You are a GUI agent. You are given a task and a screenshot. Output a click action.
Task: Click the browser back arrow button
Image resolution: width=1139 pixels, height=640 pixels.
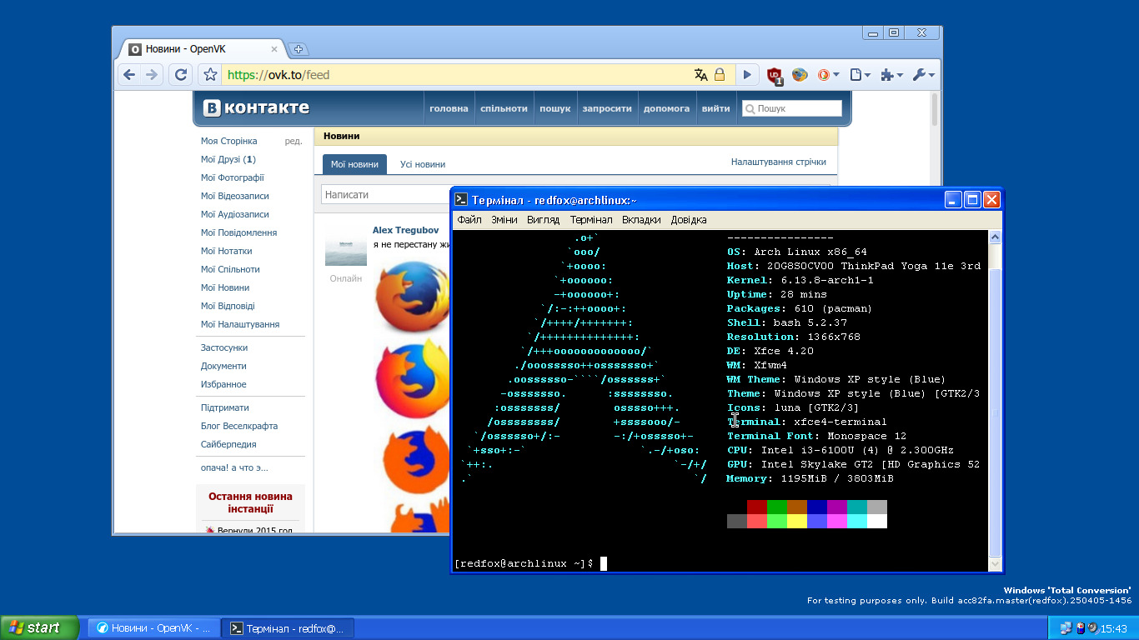(129, 75)
